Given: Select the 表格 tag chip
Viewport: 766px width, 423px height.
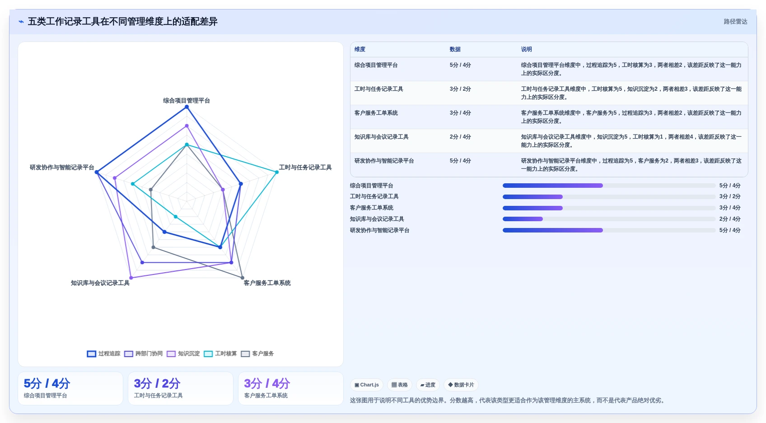Looking at the screenshot, I should coord(400,385).
